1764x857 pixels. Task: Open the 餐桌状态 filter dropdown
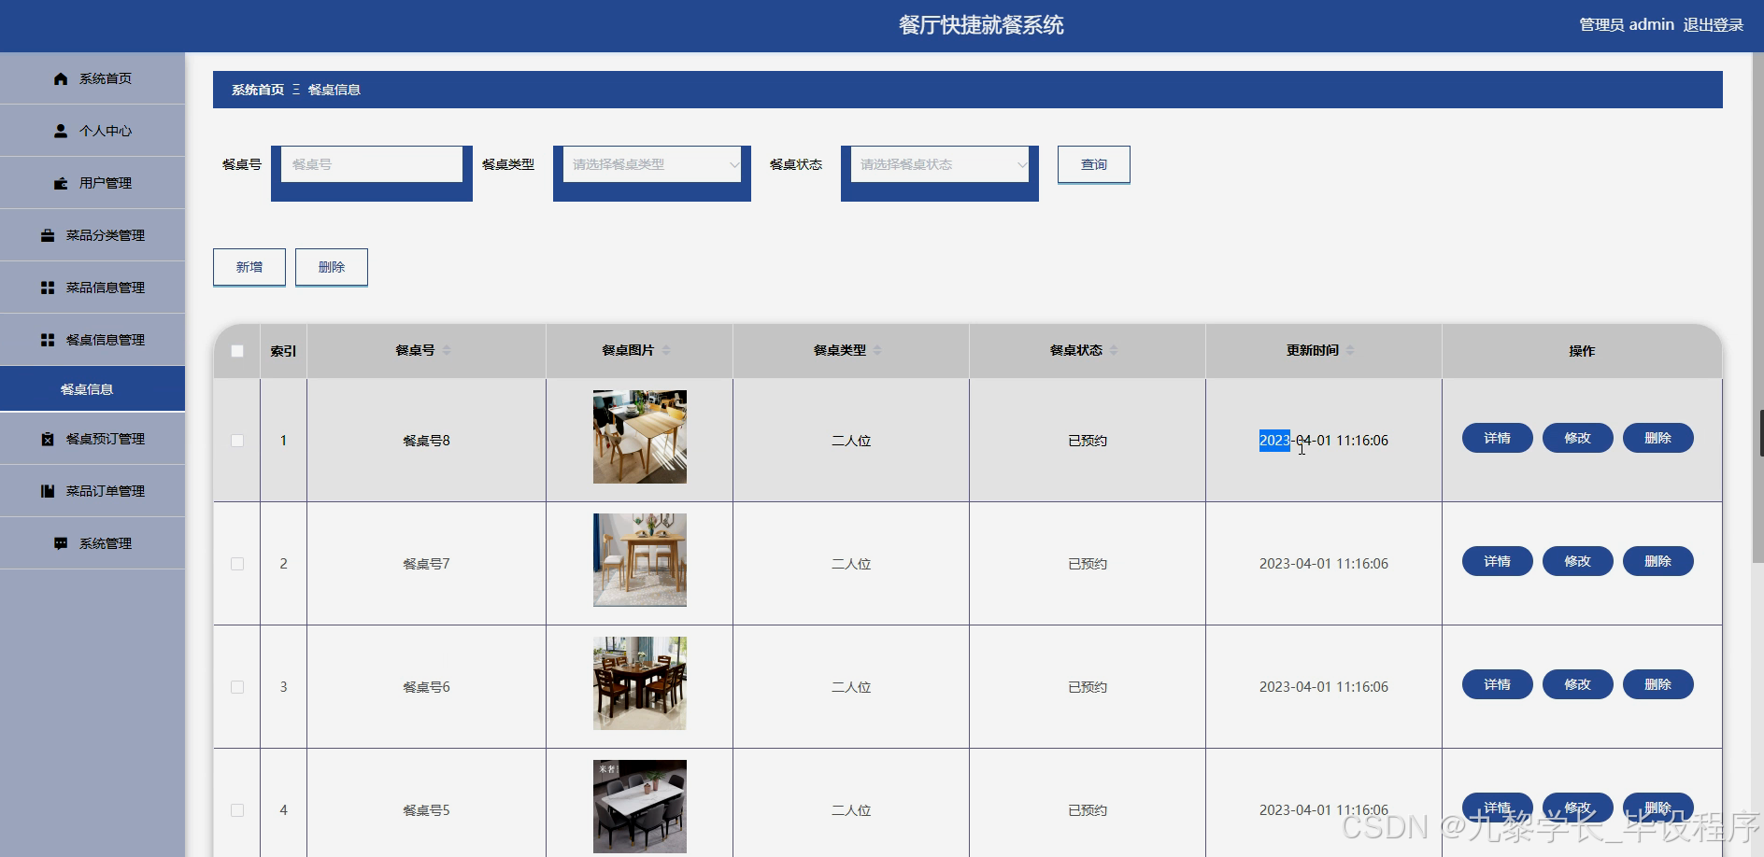tap(940, 164)
